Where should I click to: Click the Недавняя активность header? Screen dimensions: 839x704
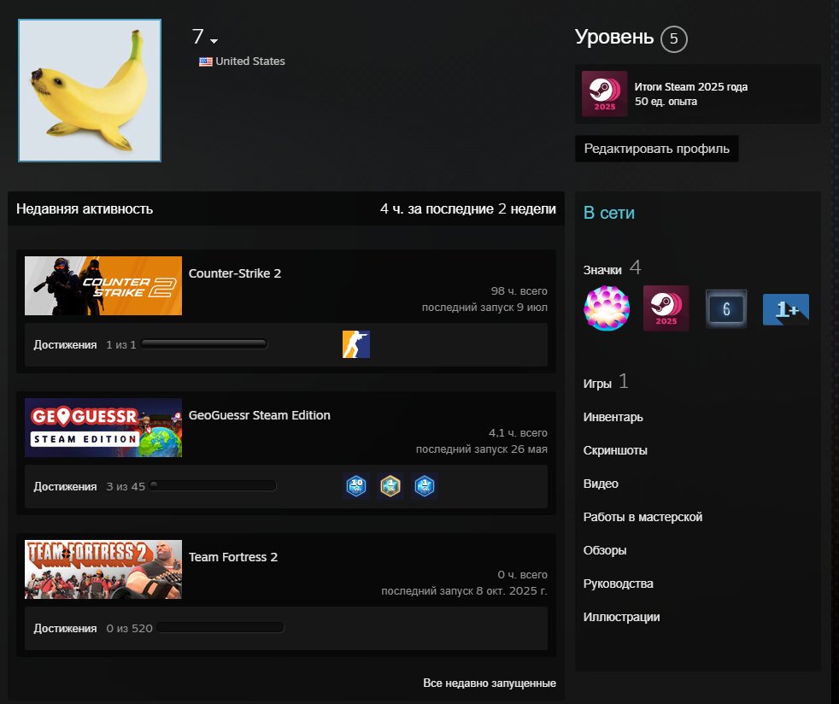[x=85, y=208]
